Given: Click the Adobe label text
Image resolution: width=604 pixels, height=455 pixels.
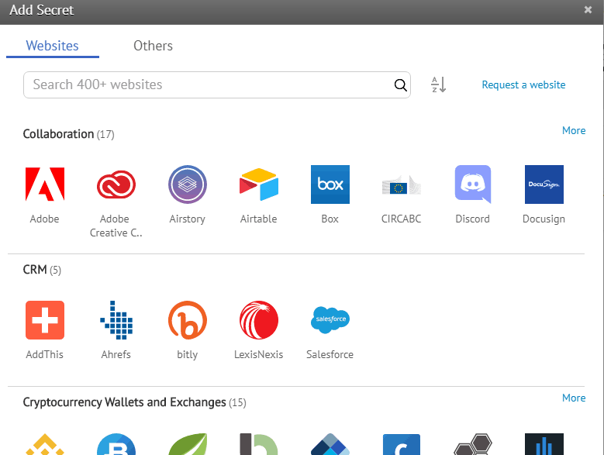Looking at the screenshot, I should (x=45, y=219).
